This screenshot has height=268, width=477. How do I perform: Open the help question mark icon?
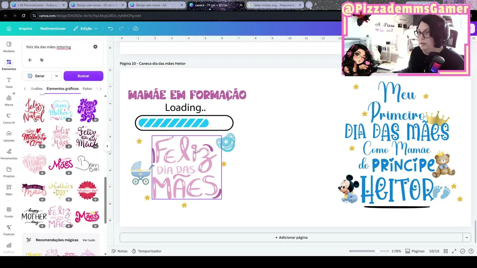(471, 251)
